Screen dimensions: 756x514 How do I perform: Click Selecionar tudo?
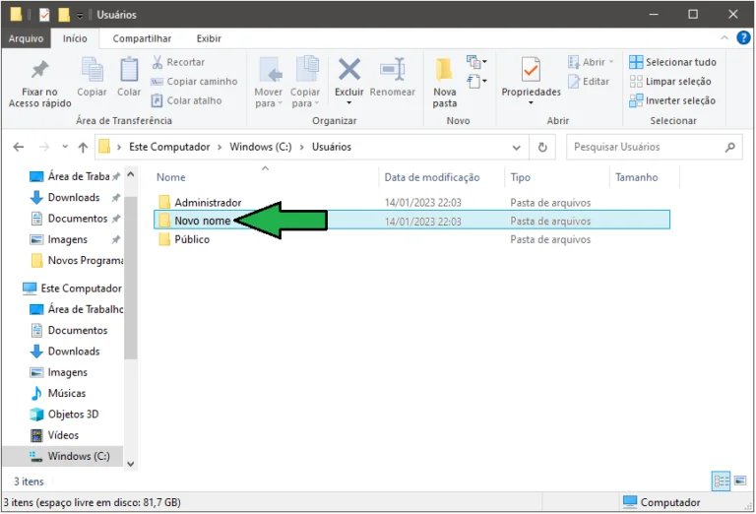672,62
